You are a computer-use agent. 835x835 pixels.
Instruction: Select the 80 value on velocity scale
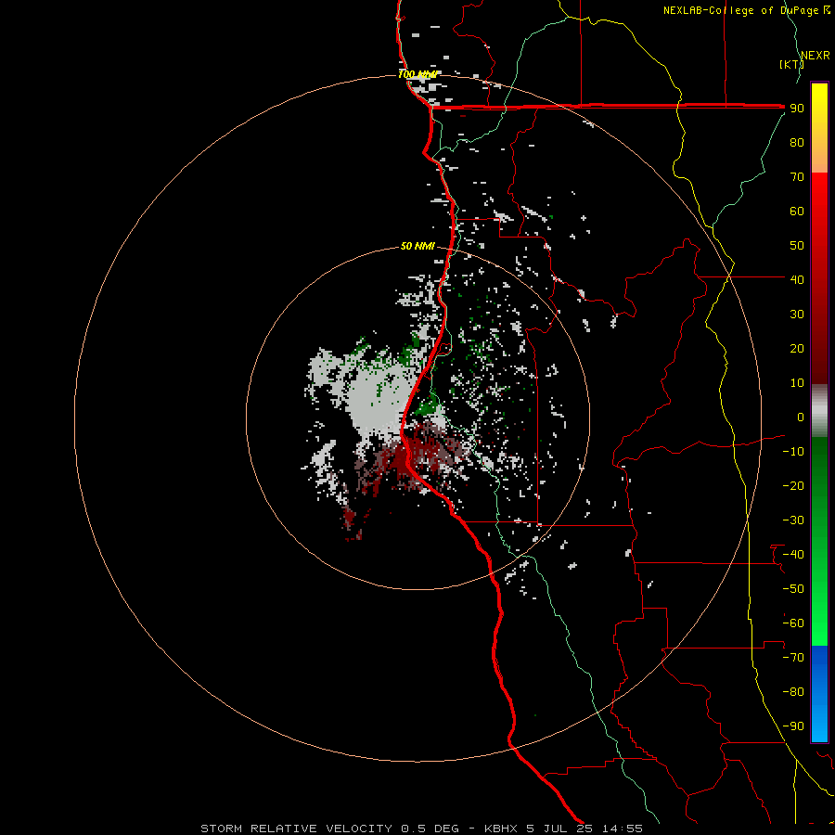click(x=797, y=143)
